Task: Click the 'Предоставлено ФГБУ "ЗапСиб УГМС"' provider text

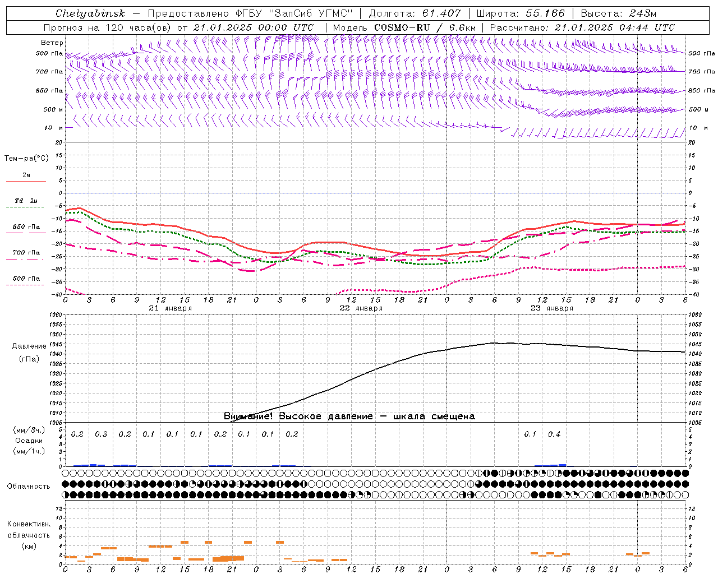Action: pos(250,13)
